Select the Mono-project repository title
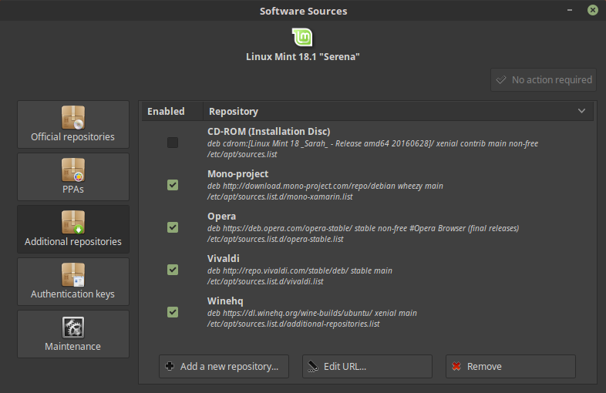The image size is (606, 393). tap(237, 174)
